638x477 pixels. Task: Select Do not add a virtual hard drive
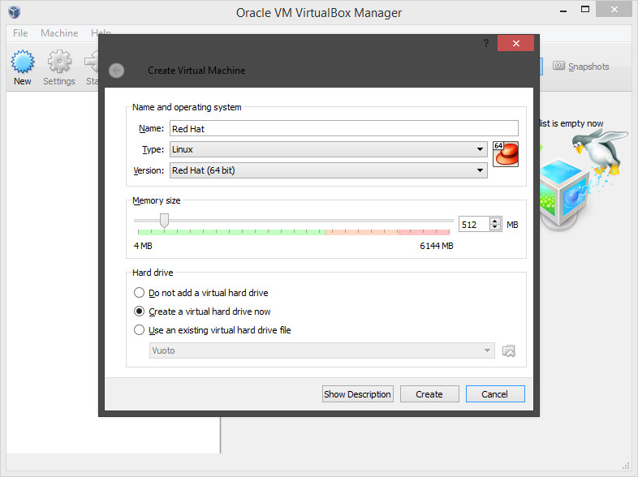(x=201, y=293)
